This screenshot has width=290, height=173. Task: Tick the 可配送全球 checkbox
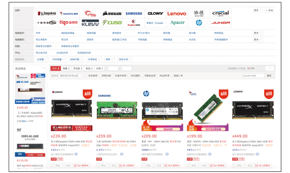(x=142, y=76)
